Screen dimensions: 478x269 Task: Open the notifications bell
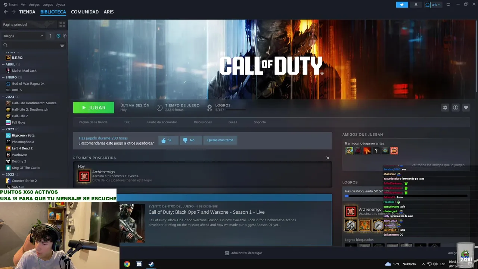click(x=416, y=5)
